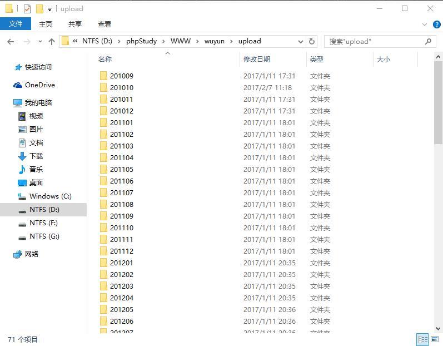The width and height of the screenshot is (443, 346).
Task: Customize quick access toolbar dropdown
Action: pyautogui.click(x=49, y=9)
